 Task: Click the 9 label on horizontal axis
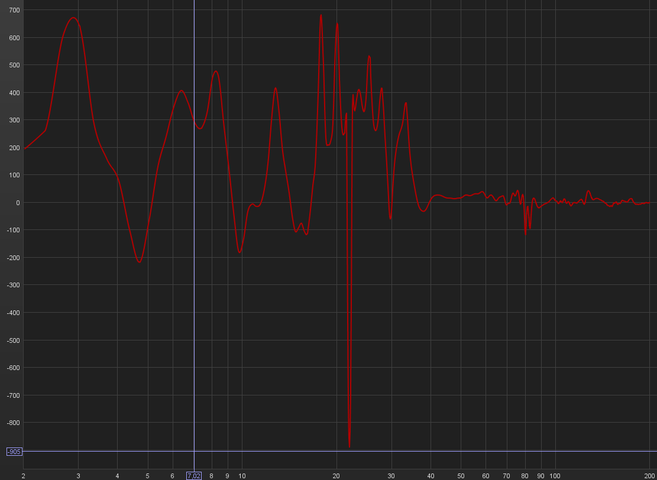[x=228, y=476]
